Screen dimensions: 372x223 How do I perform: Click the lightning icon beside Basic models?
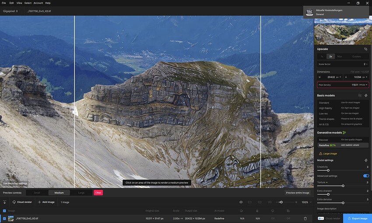(366, 95)
